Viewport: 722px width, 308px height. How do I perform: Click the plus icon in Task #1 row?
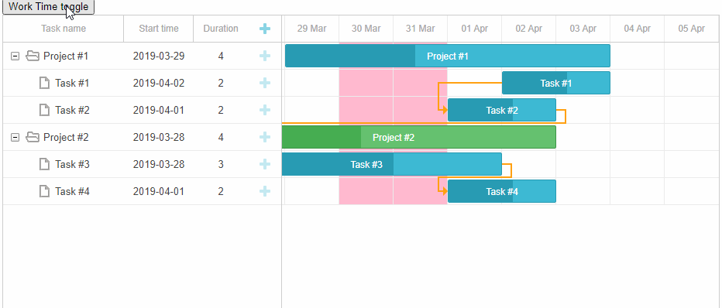[x=265, y=84]
